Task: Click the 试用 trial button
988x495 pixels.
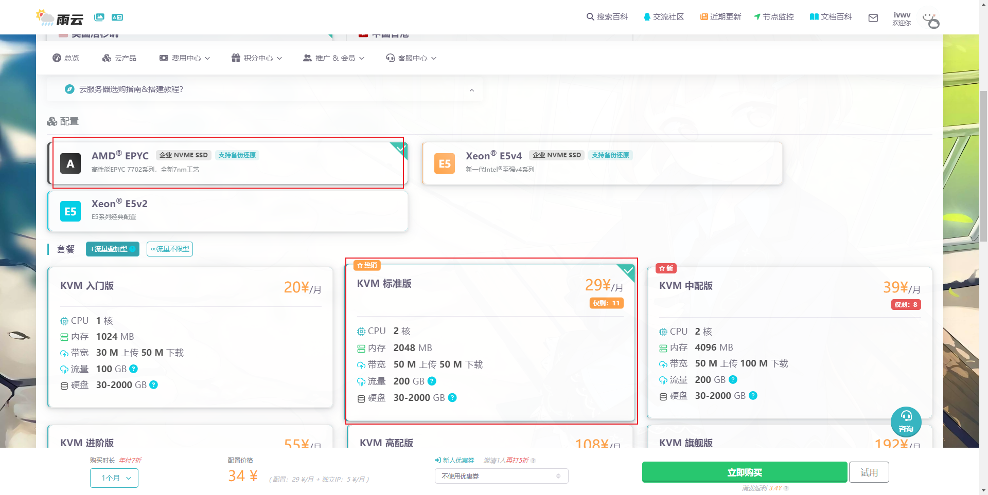Action: click(869, 472)
